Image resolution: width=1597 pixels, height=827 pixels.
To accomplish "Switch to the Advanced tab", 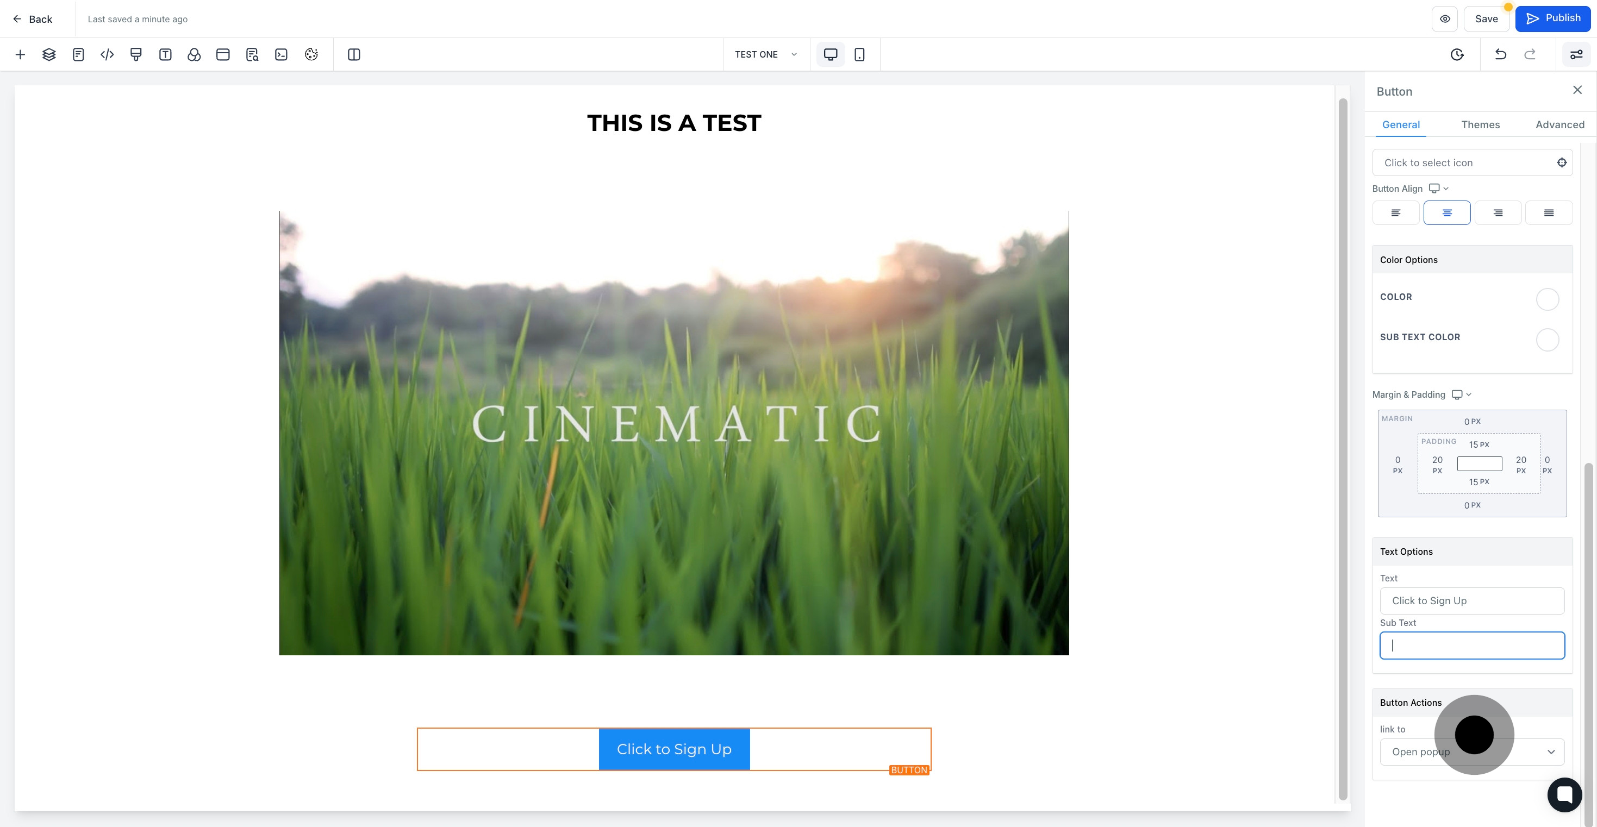I will [x=1560, y=124].
